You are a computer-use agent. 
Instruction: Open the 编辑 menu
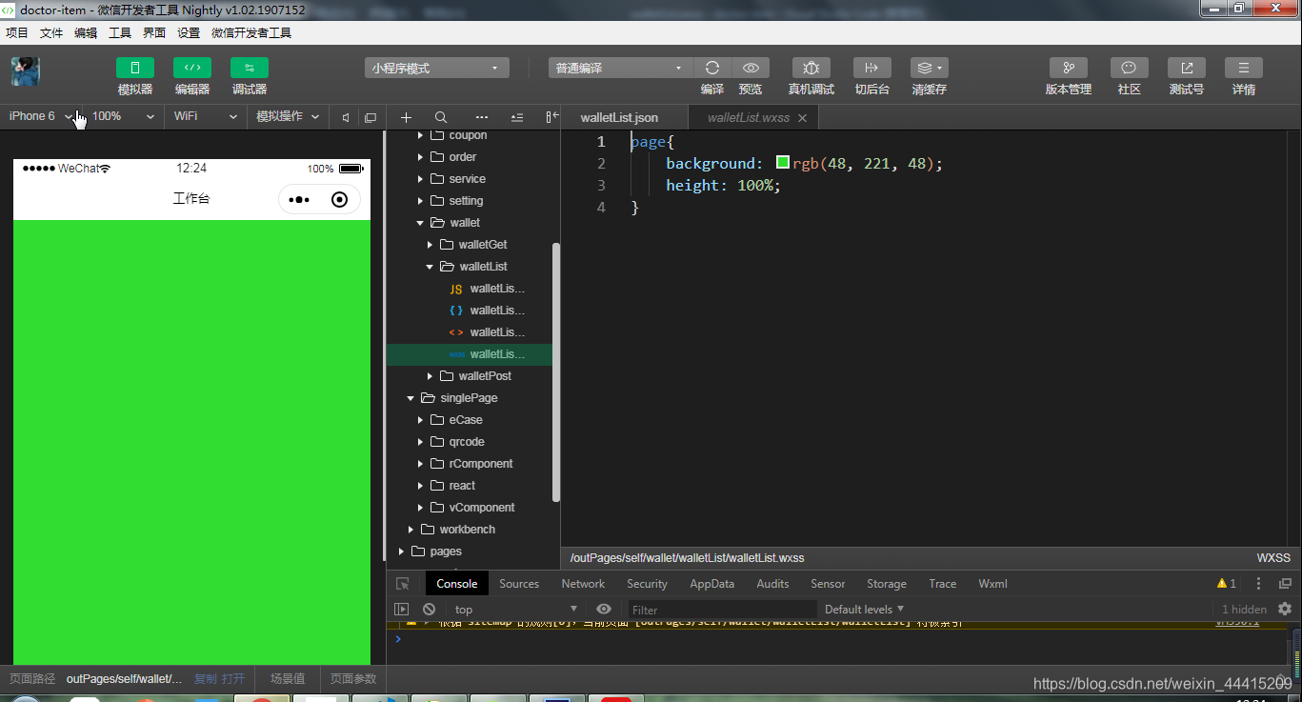pos(86,32)
